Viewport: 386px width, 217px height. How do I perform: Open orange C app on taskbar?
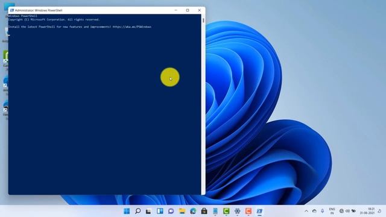(248, 211)
